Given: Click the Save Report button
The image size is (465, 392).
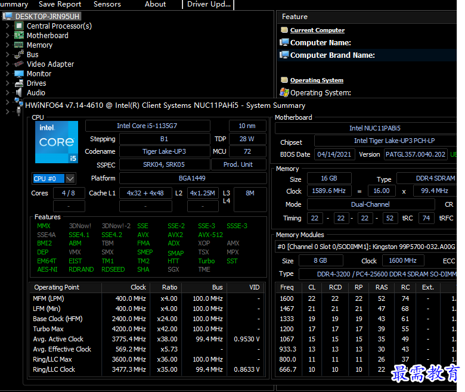Looking at the screenshot, I should coord(60,4).
